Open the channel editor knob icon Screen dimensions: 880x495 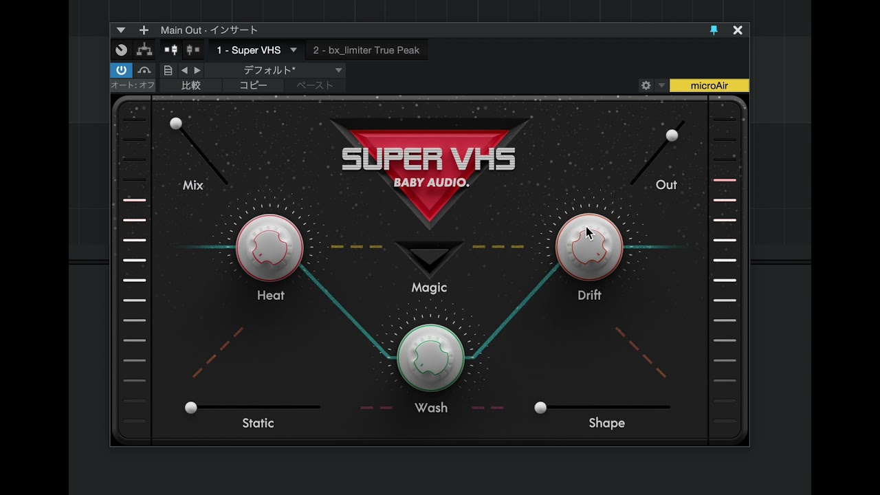(x=122, y=50)
